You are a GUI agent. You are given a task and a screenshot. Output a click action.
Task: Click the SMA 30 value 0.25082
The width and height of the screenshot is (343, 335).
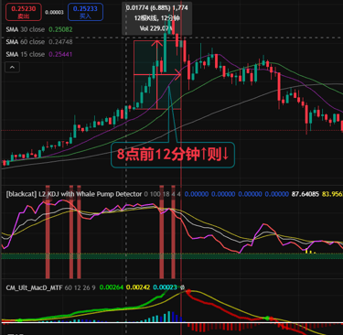pyautogui.click(x=60, y=29)
